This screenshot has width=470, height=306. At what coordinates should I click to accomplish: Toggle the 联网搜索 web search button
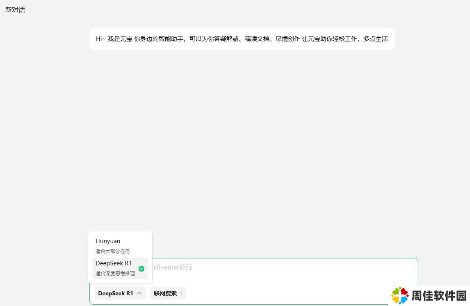[168, 293]
